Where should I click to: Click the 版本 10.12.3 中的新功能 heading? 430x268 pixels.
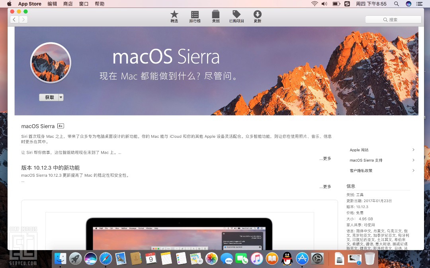(51, 168)
